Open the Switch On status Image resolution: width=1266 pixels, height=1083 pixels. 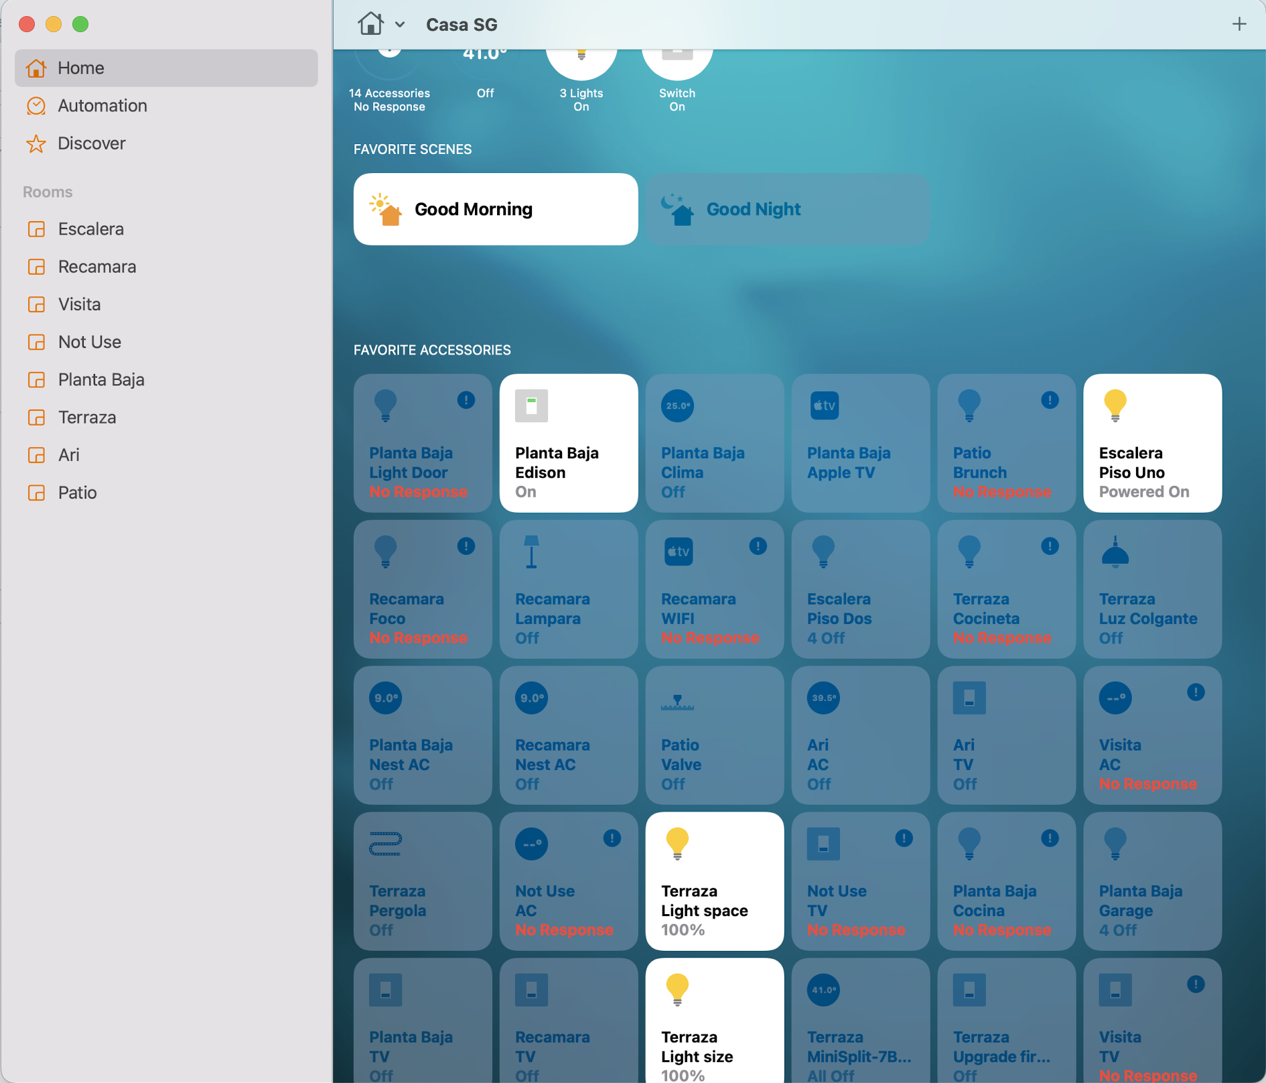(677, 80)
